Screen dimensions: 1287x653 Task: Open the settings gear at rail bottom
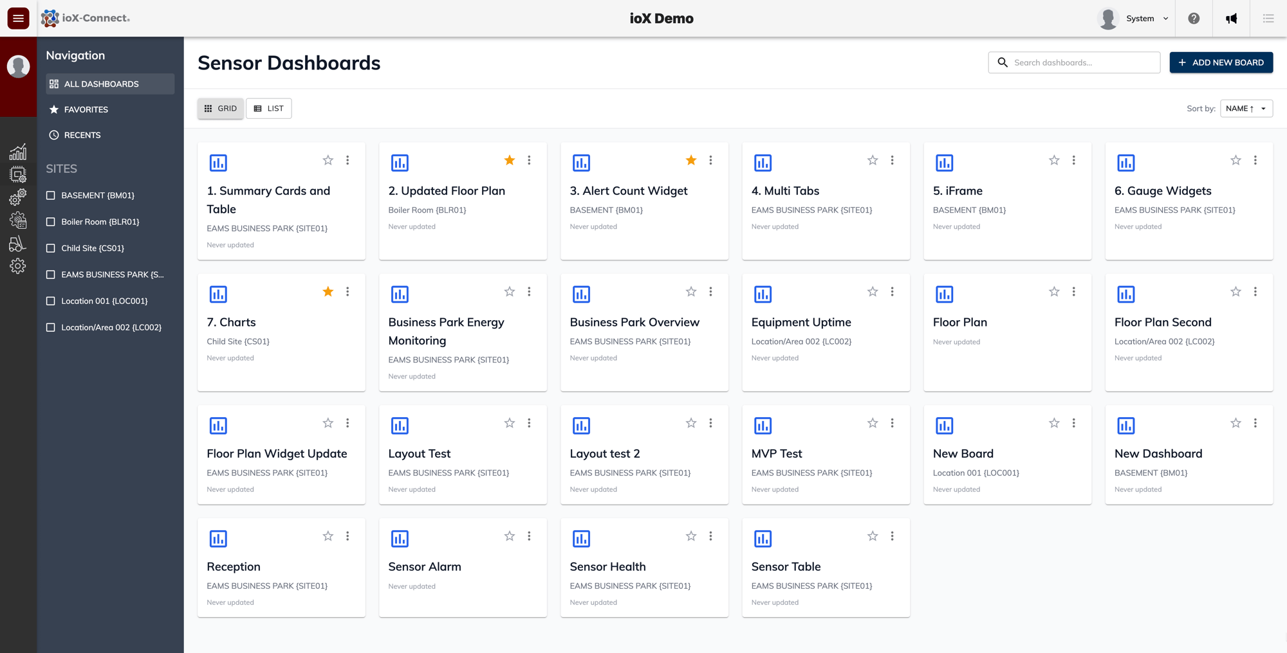(x=18, y=265)
